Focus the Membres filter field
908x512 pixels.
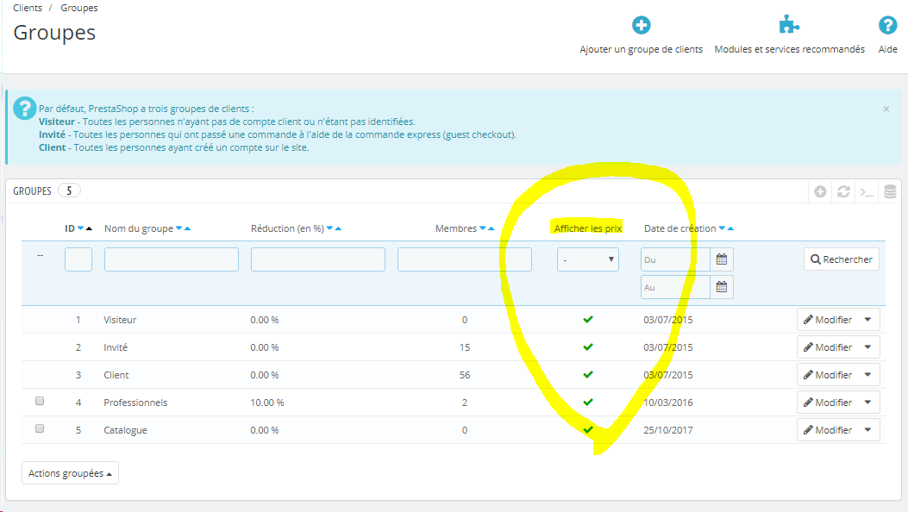(x=465, y=259)
